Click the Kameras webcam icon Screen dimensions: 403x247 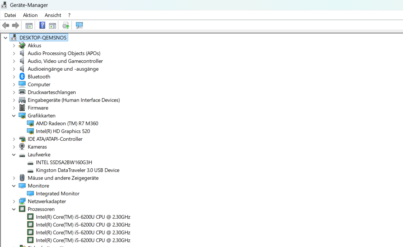[22, 147]
